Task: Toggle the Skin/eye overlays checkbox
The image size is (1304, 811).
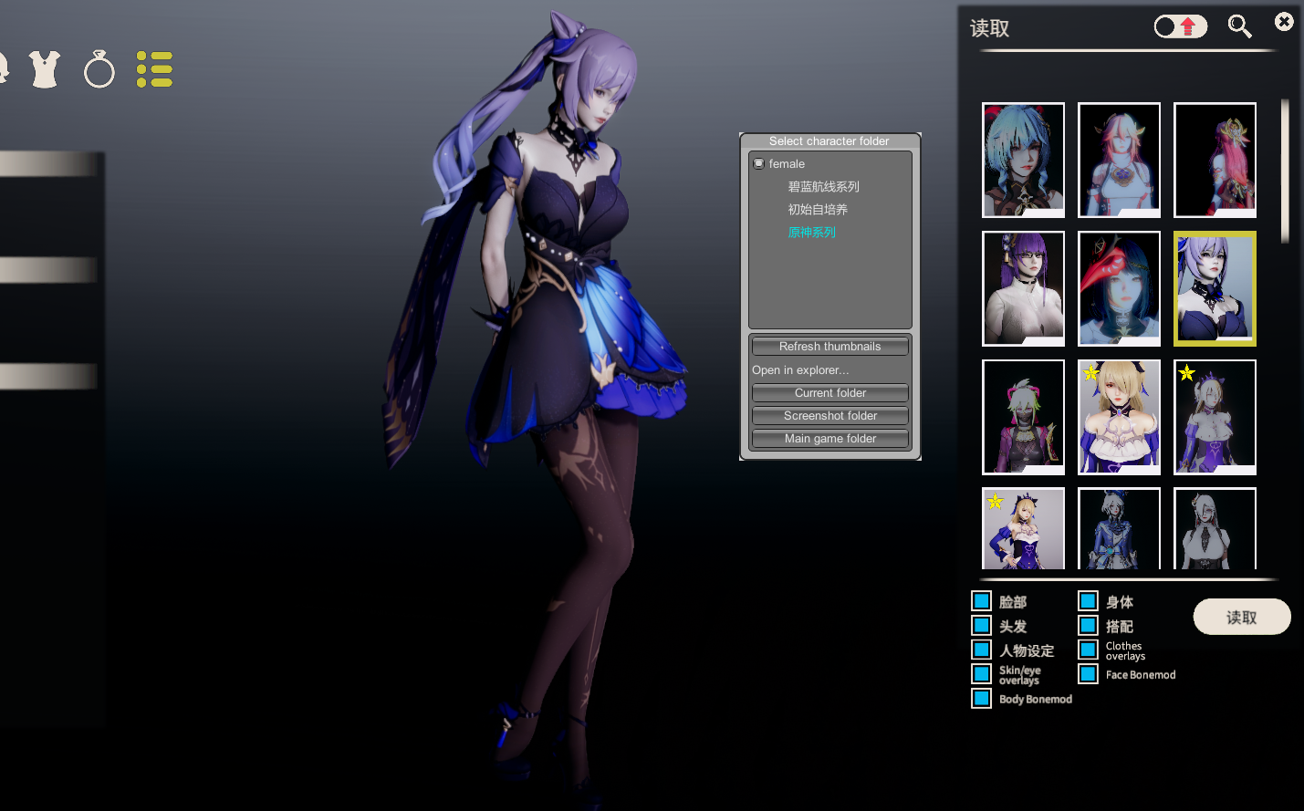Action: tap(982, 674)
